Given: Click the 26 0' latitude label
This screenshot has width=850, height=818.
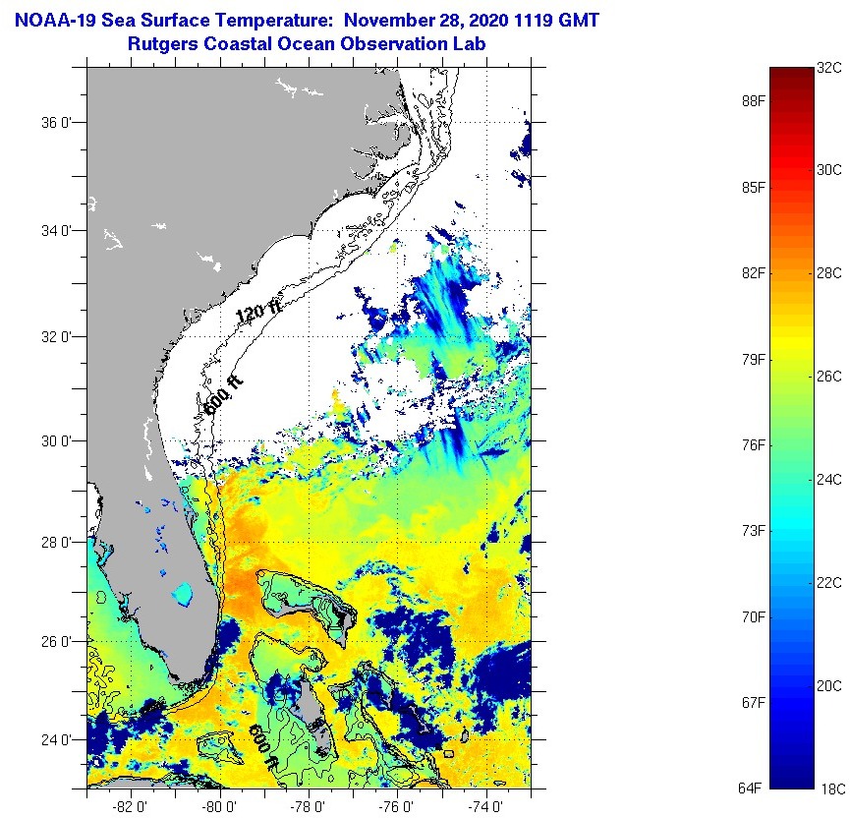Looking at the screenshot, I should 56,642.
